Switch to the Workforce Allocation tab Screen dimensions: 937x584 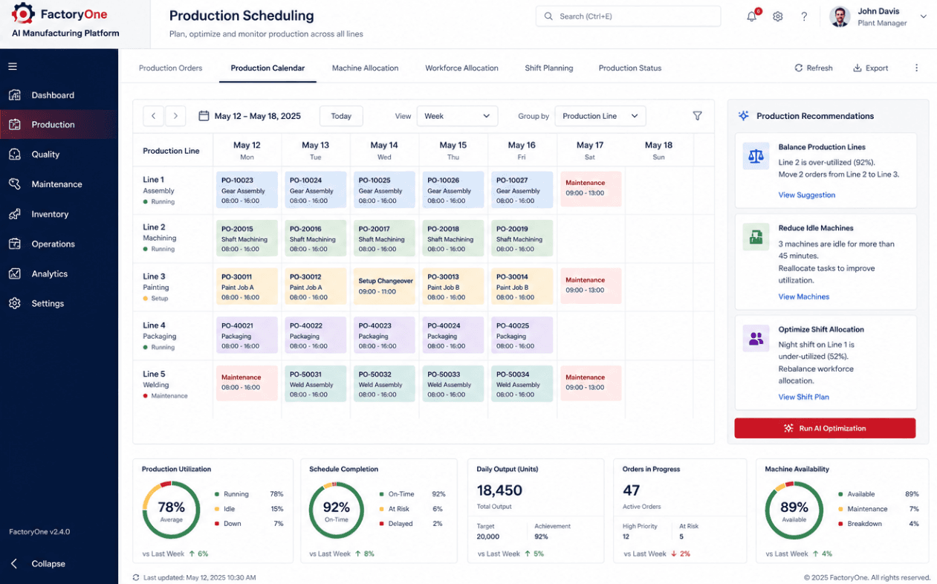point(461,68)
